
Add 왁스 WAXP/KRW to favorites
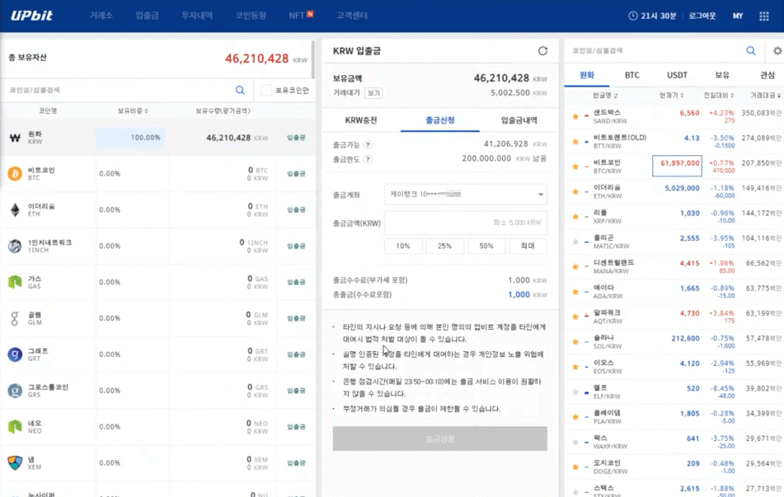[x=575, y=442]
